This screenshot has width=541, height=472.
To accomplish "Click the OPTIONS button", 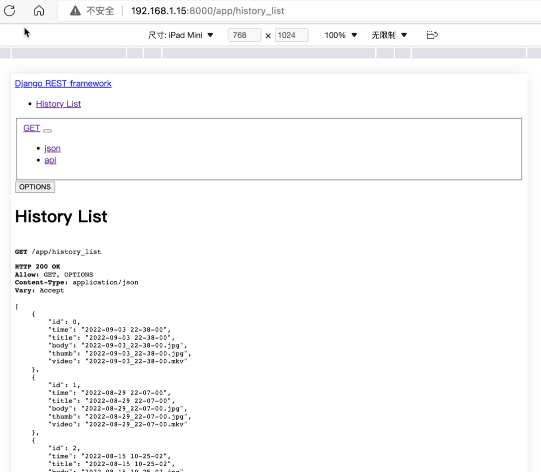I will tap(35, 187).
